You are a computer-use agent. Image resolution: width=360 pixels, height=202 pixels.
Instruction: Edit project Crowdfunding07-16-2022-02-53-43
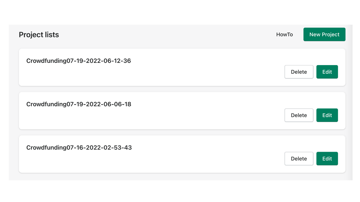(x=327, y=159)
